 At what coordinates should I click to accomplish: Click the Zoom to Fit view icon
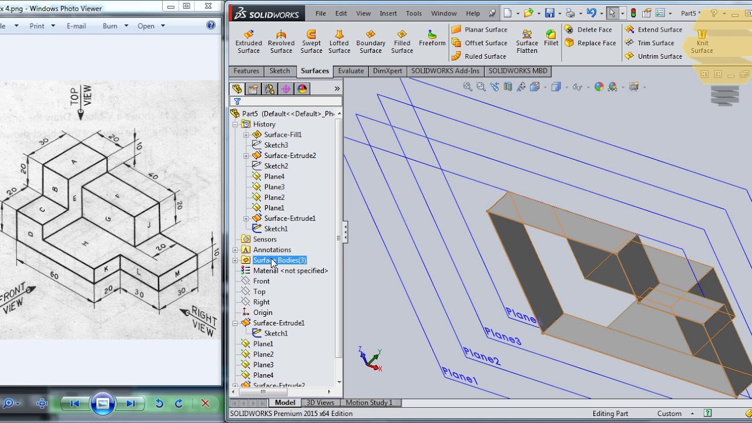[x=468, y=87]
